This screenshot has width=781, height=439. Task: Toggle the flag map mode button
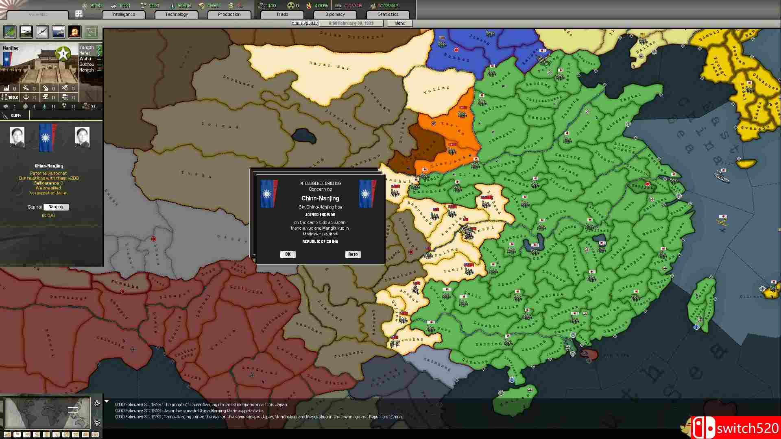click(x=17, y=435)
